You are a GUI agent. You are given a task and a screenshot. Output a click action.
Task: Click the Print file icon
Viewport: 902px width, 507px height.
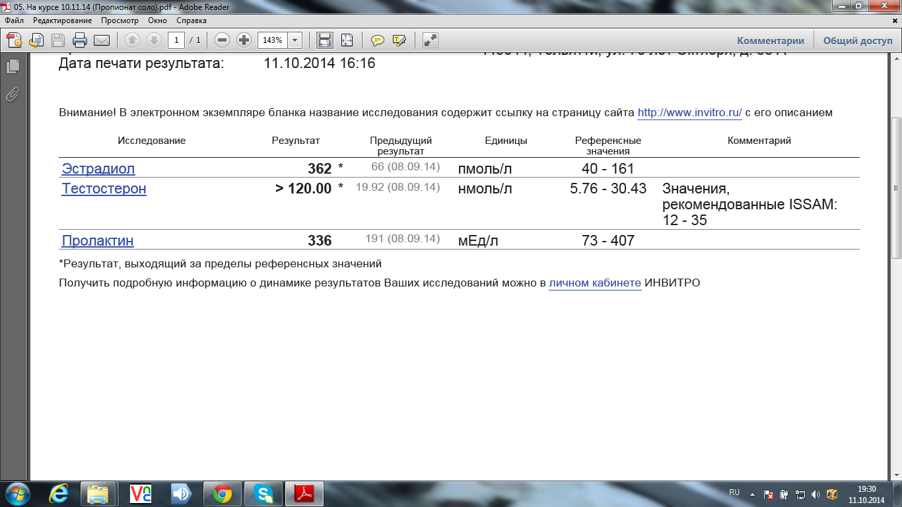(x=80, y=40)
